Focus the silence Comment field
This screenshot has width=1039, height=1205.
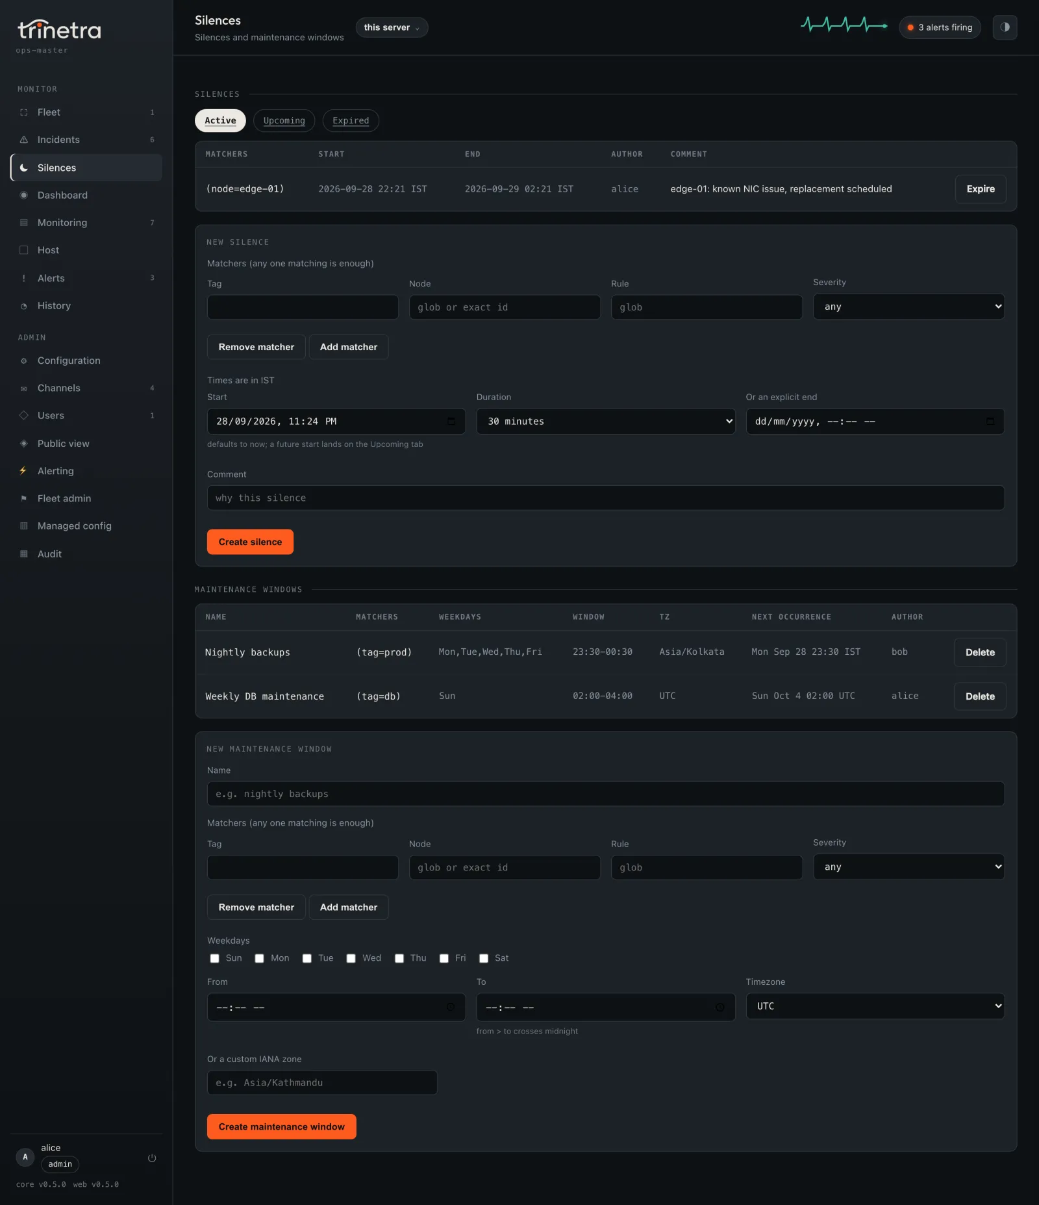(606, 498)
